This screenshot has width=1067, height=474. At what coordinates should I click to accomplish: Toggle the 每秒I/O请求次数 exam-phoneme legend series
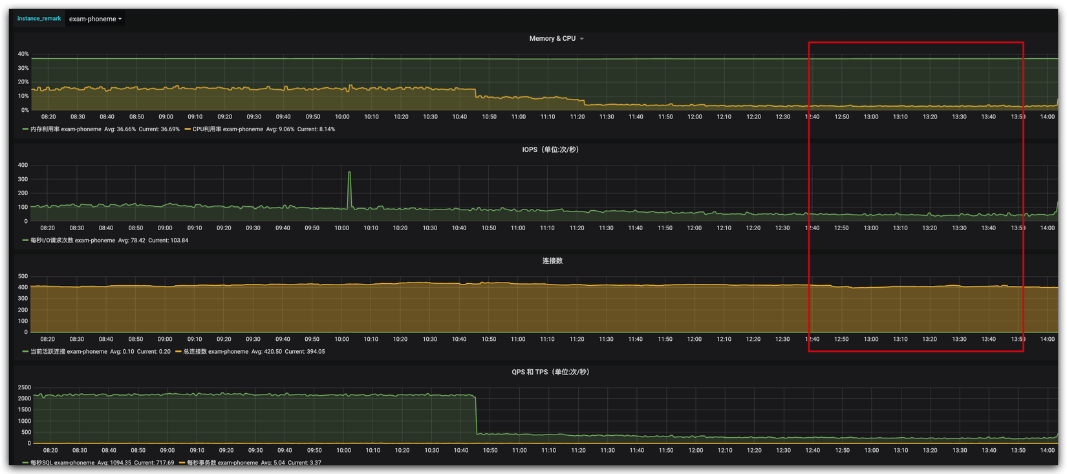[72, 241]
